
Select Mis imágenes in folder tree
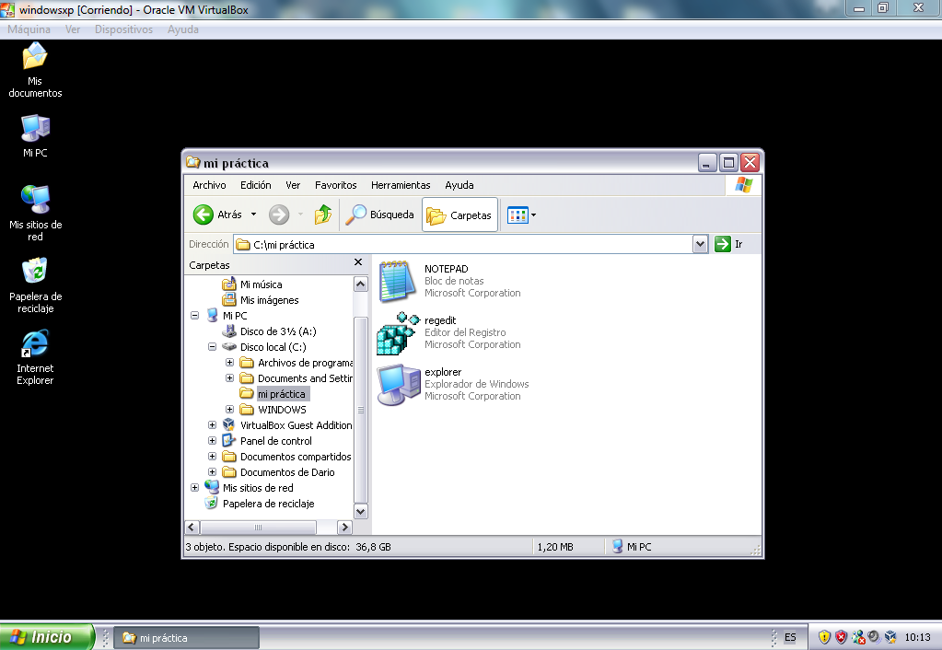[269, 300]
